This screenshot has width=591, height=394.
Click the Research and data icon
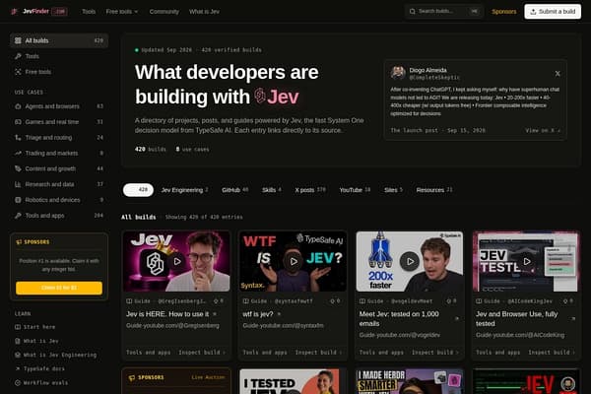[x=18, y=184]
